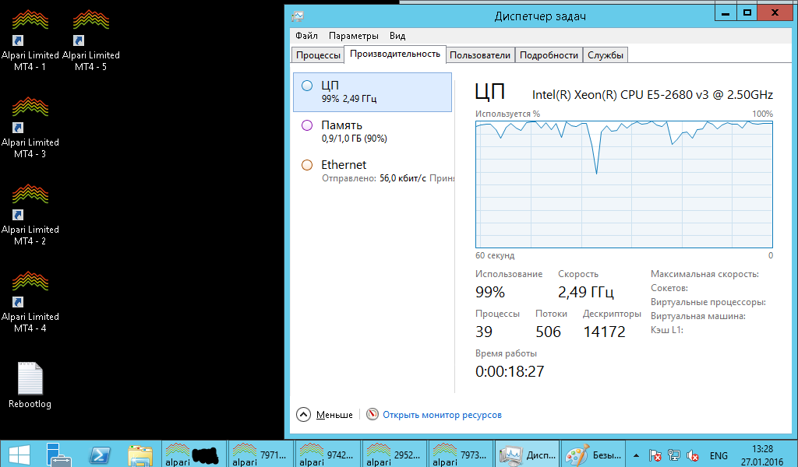Image resolution: width=798 pixels, height=467 pixels.
Task: Select the Rebootlog text file icon
Action: pos(30,385)
